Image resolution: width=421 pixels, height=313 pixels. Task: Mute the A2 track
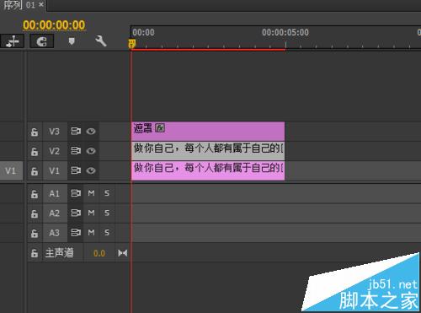(91, 213)
